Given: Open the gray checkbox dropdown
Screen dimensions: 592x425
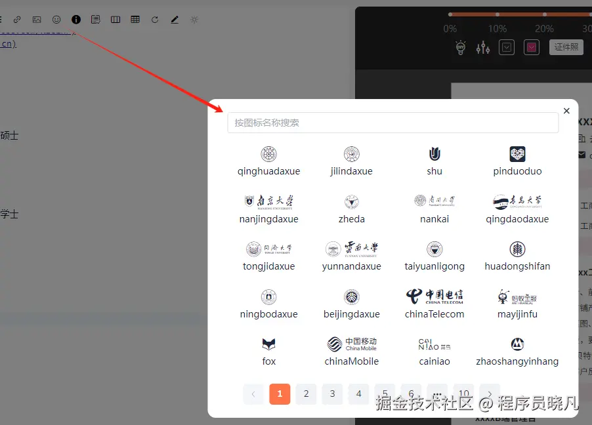Looking at the screenshot, I should tap(506, 47).
